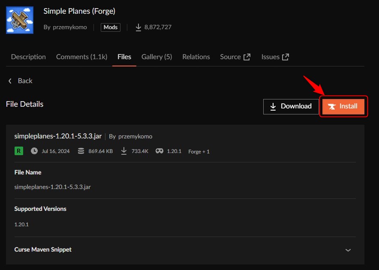Download the simpleplanes jar file

291,106
